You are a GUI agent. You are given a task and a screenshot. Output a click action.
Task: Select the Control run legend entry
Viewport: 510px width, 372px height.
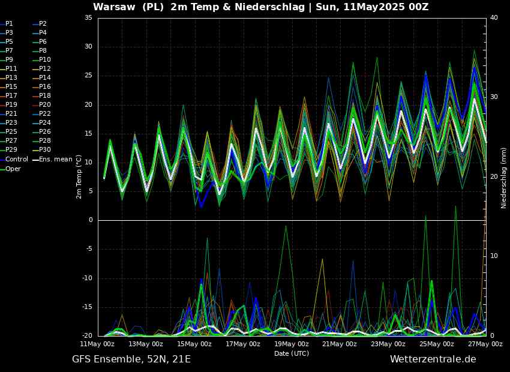(x=14, y=160)
